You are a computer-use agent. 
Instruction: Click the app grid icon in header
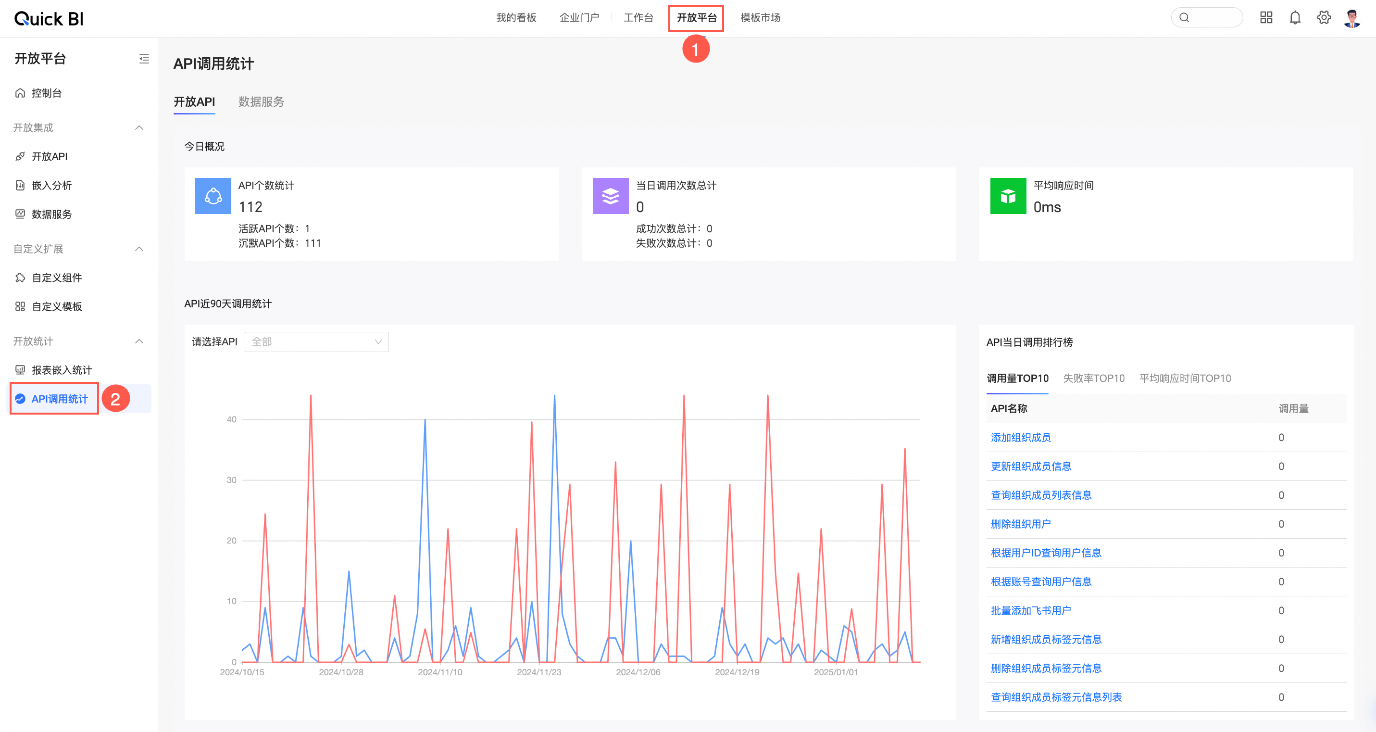[x=1265, y=18]
